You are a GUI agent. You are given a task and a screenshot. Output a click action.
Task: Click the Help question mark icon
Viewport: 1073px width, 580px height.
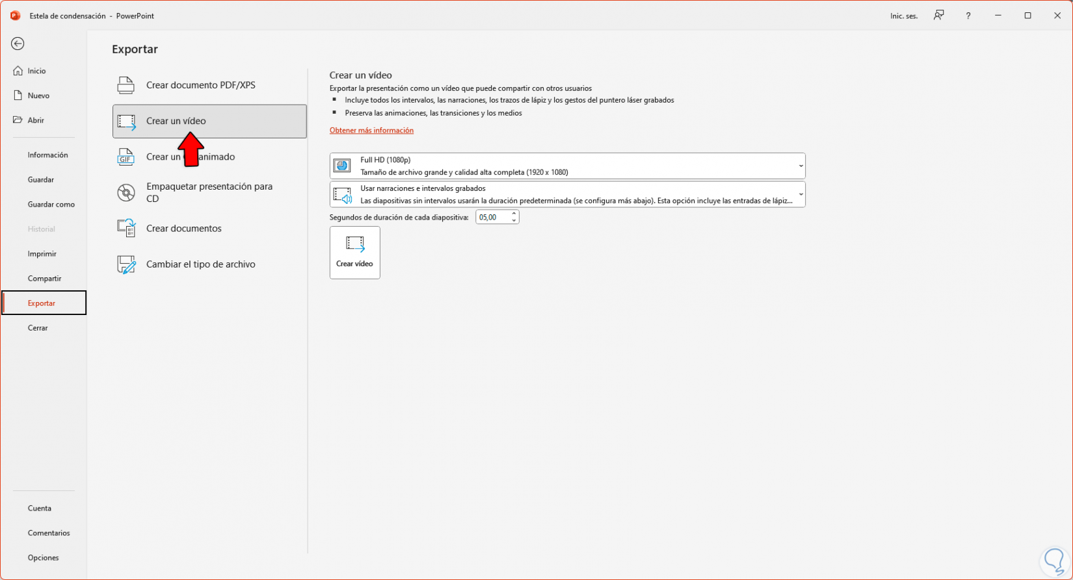pos(968,16)
